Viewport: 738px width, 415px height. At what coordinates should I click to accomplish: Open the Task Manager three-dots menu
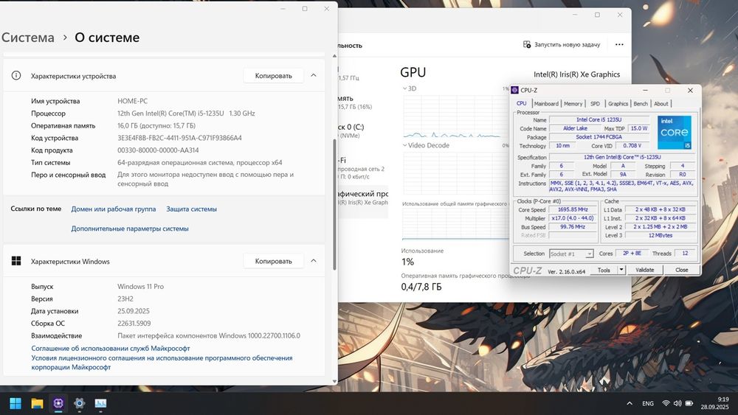(x=619, y=45)
